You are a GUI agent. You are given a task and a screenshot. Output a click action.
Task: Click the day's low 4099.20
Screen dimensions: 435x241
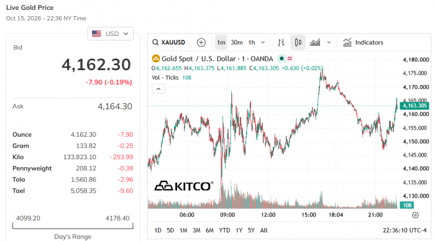pyautogui.click(x=28, y=218)
